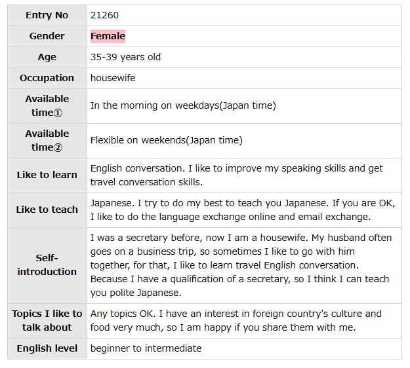
Task: Click the Gender label cell
Action: click(47, 36)
